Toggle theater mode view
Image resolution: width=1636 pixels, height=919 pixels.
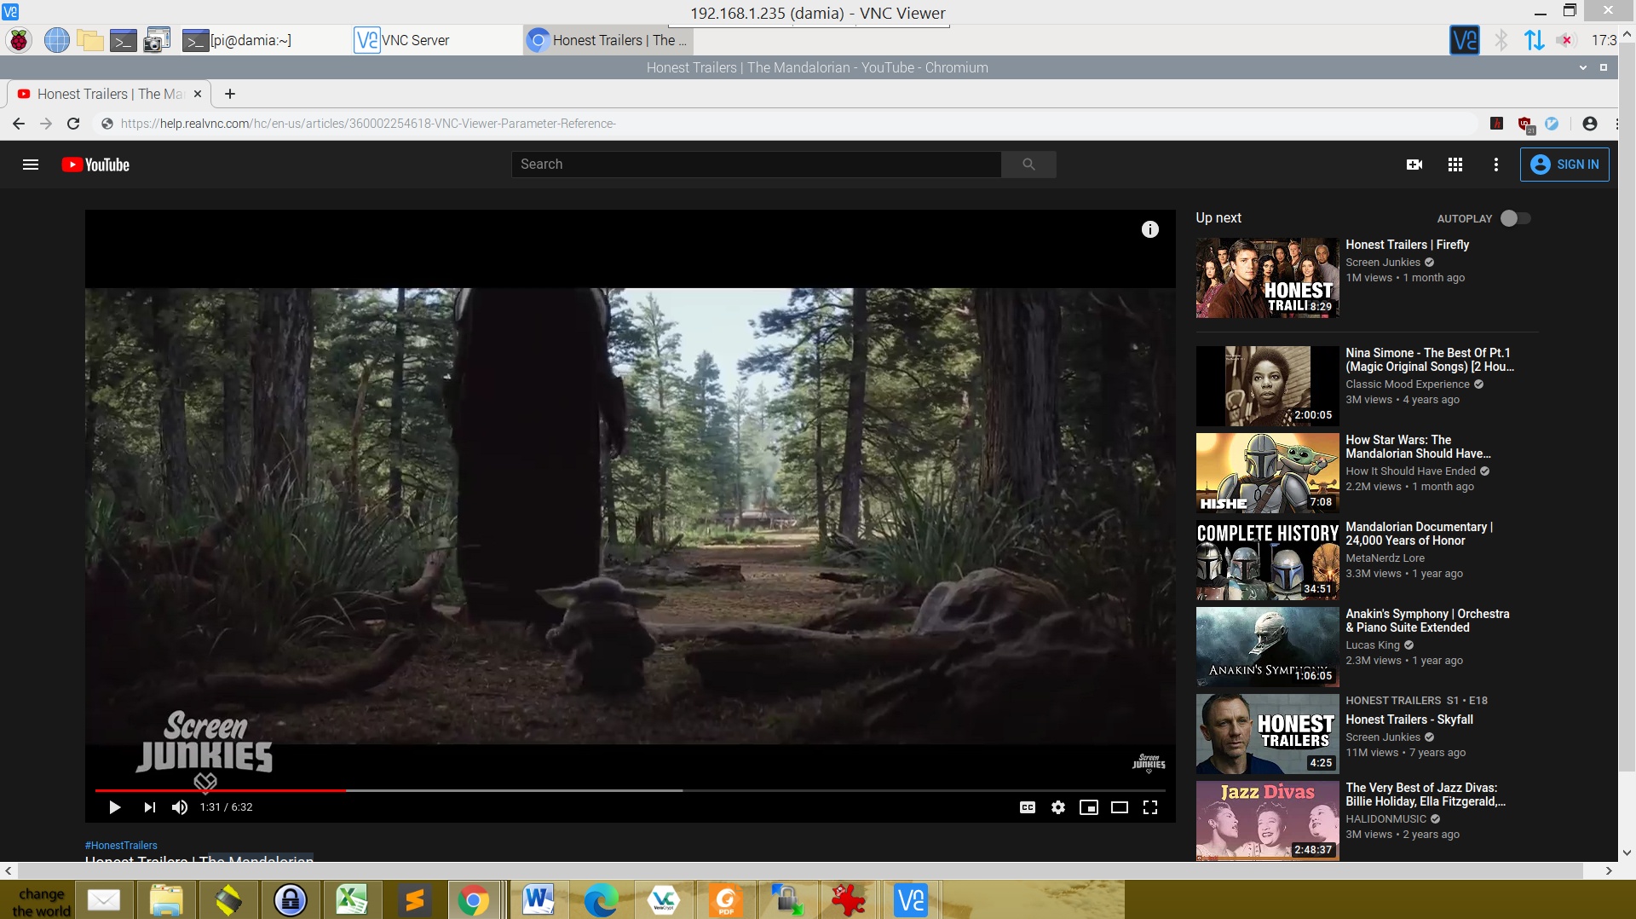1120,807
